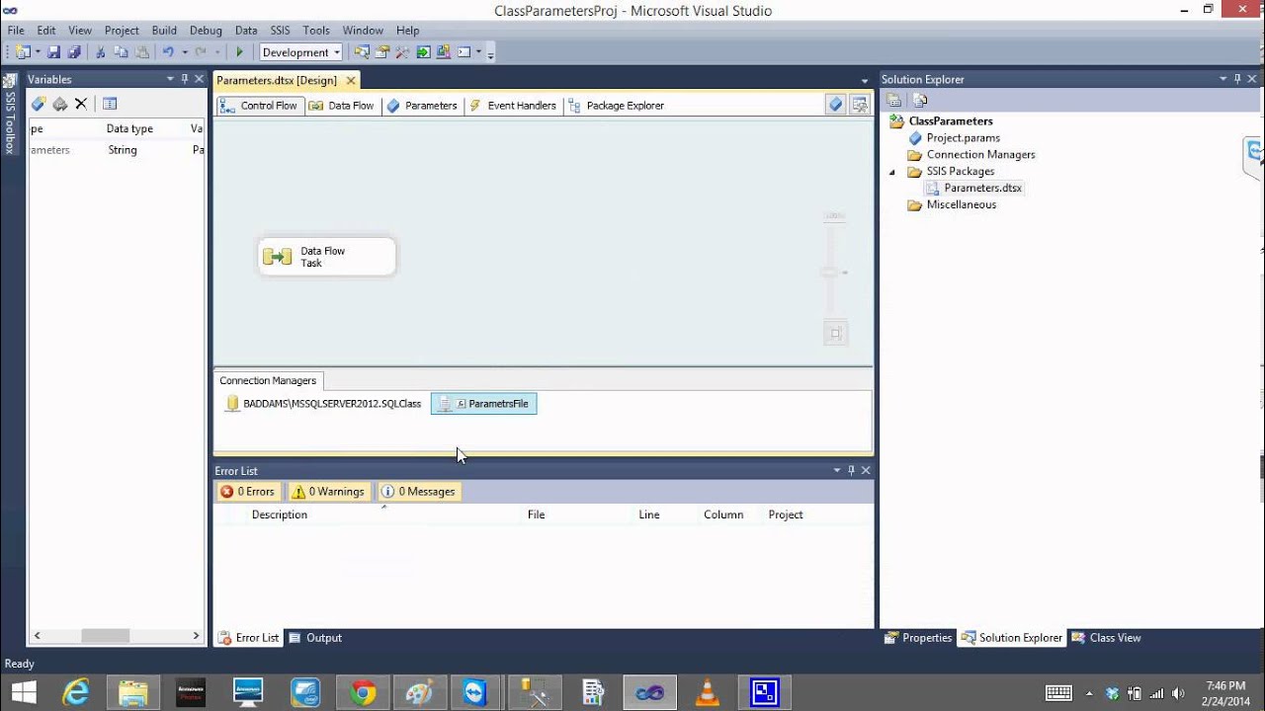This screenshot has width=1265, height=711.
Task: Open Google Chrome from the taskbar
Action: click(363, 693)
